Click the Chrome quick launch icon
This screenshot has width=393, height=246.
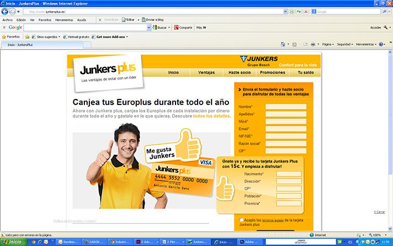(33, 242)
